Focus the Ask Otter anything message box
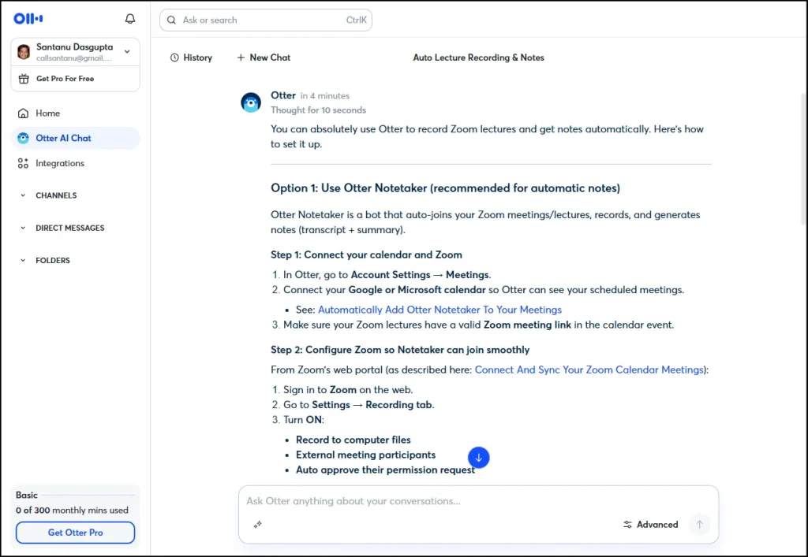 pyautogui.click(x=478, y=501)
